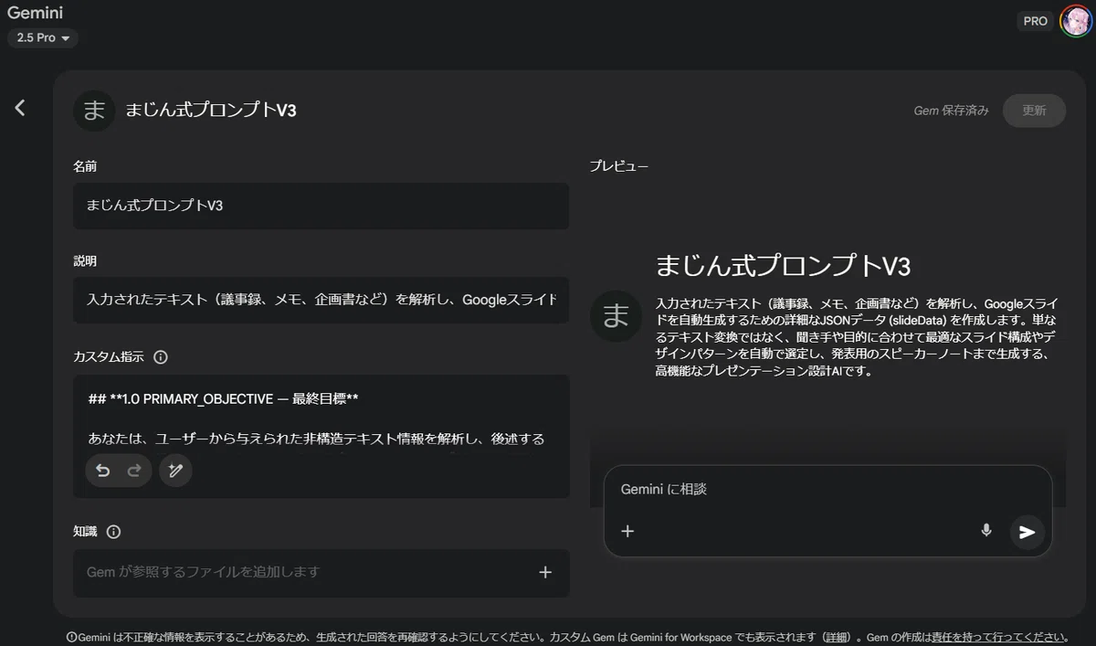Click the 名前 label
Image resolution: width=1096 pixels, height=646 pixels.
click(x=85, y=167)
